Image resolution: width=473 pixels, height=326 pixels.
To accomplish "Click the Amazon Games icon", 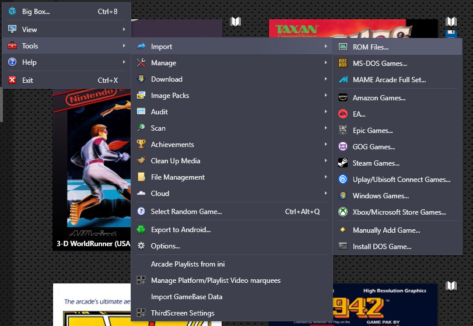I will [x=343, y=97].
